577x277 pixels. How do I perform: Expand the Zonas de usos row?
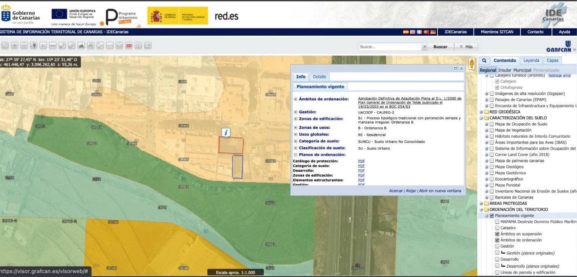pos(296,128)
